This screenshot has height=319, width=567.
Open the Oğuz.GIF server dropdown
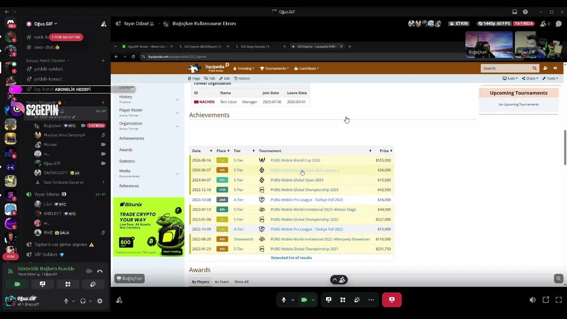pos(46,24)
